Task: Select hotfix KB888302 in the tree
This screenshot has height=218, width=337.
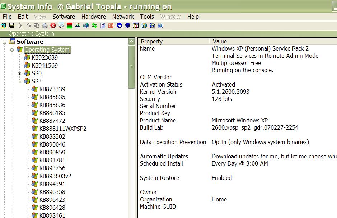Action: (52, 136)
